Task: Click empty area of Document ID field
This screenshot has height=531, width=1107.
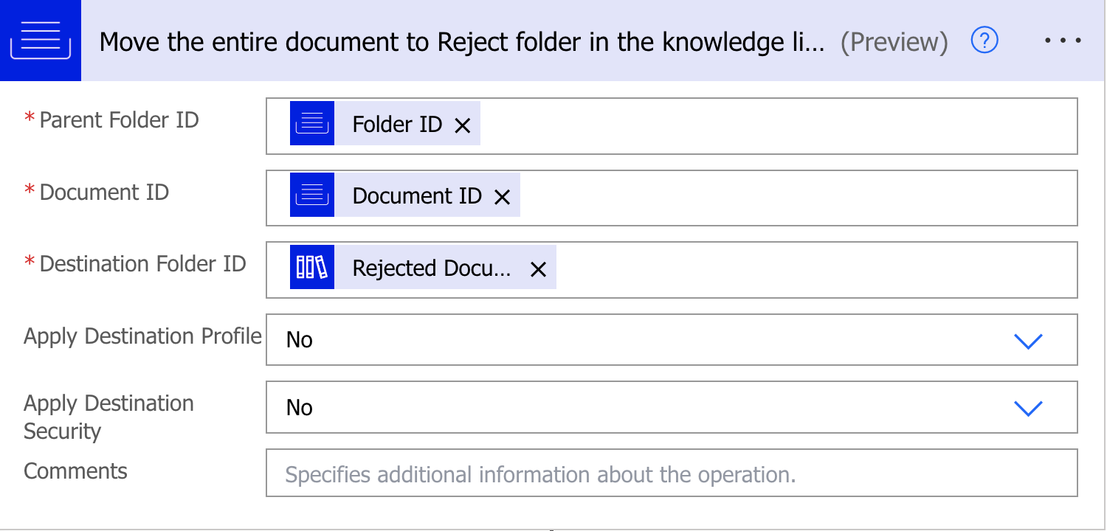Action: [797, 198]
